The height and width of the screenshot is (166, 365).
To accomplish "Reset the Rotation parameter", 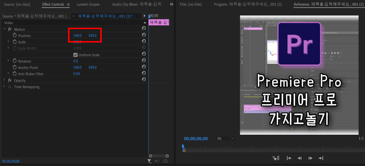I will tap(144, 60).
